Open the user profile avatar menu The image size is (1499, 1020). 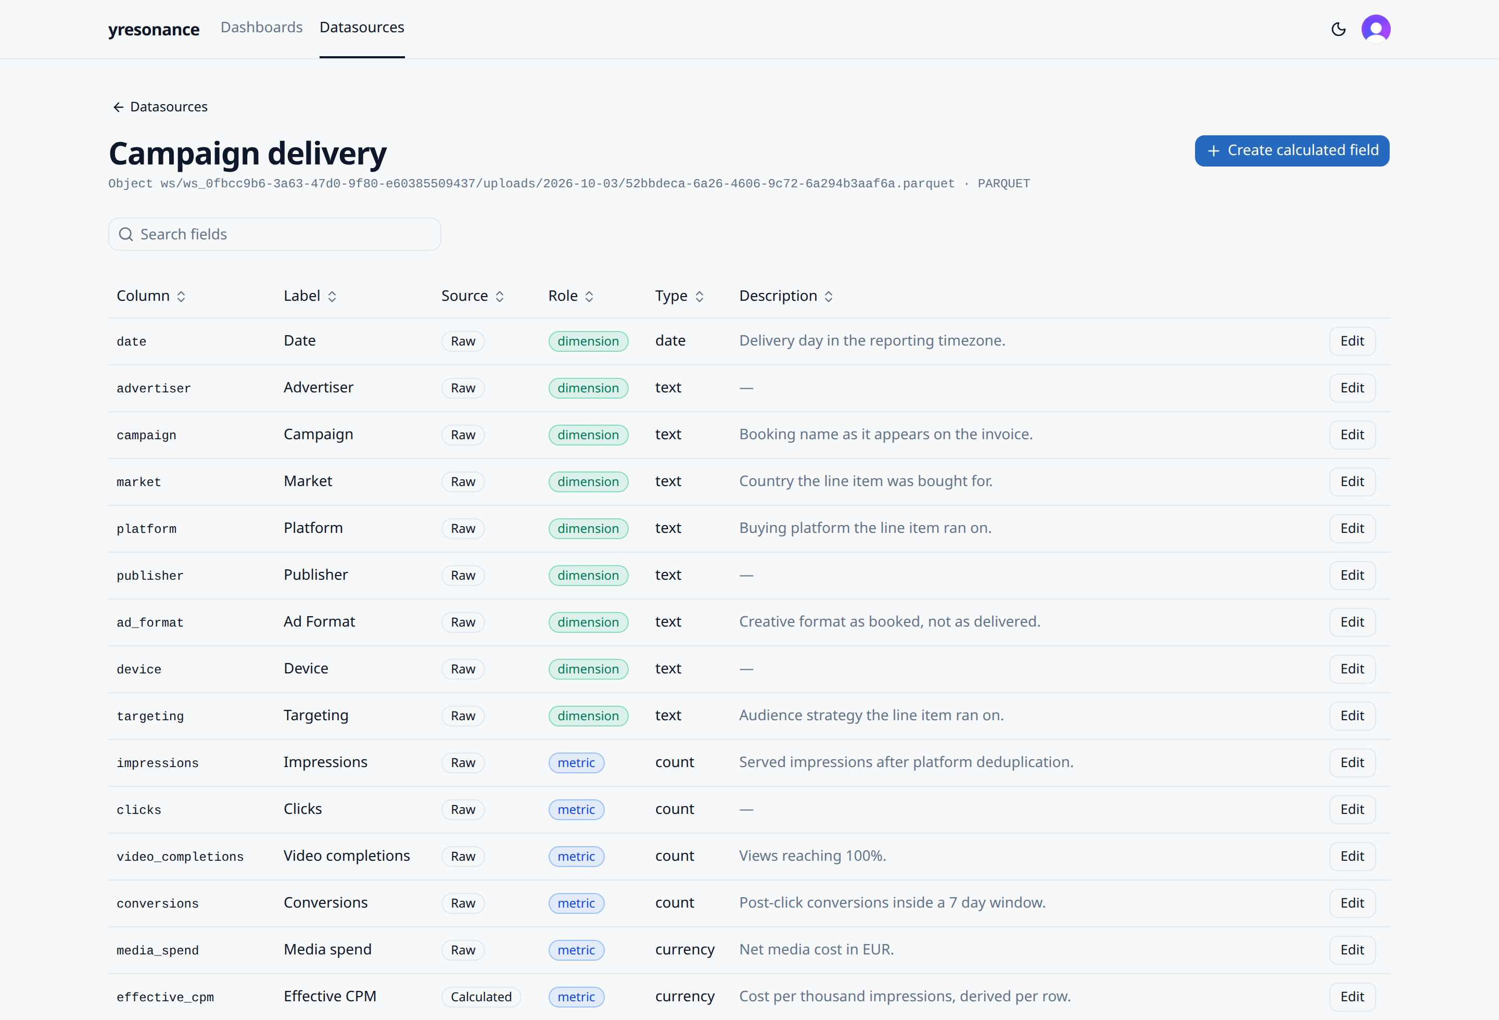point(1375,29)
